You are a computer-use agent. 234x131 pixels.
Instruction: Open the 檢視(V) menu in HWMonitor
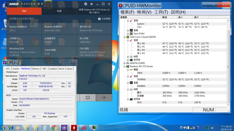(x=144, y=12)
